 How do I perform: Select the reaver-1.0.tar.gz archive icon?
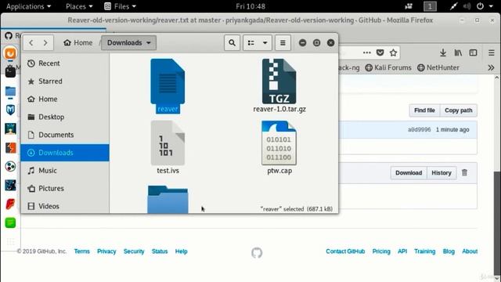pos(279,81)
